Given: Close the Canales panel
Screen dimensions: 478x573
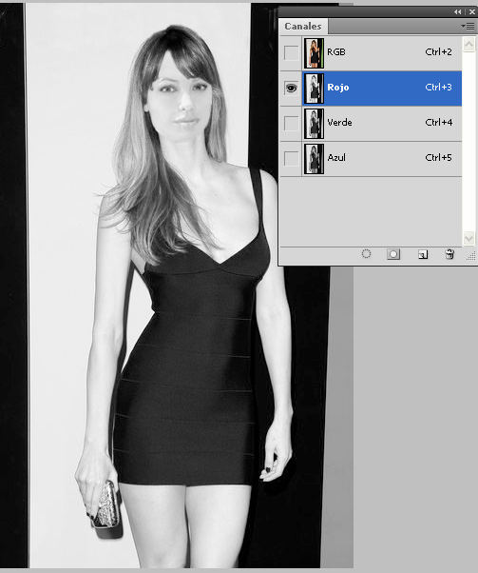Looking at the screenshot, I should pos(472,11).
